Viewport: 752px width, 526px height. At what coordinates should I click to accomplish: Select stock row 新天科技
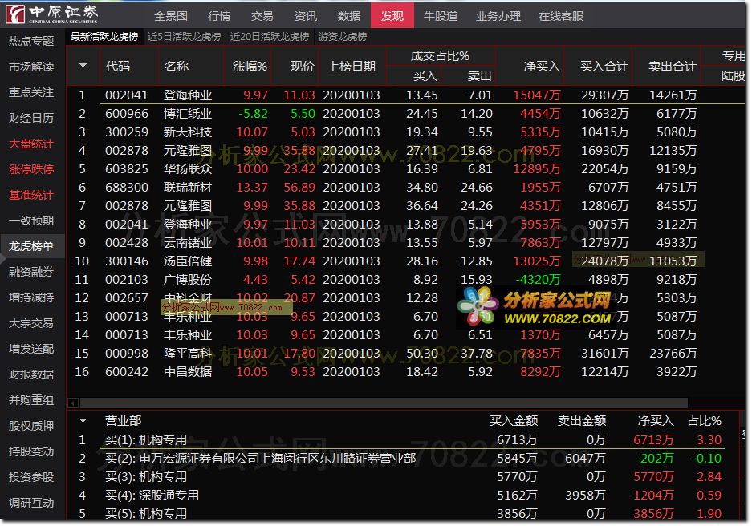pos(406,131)
